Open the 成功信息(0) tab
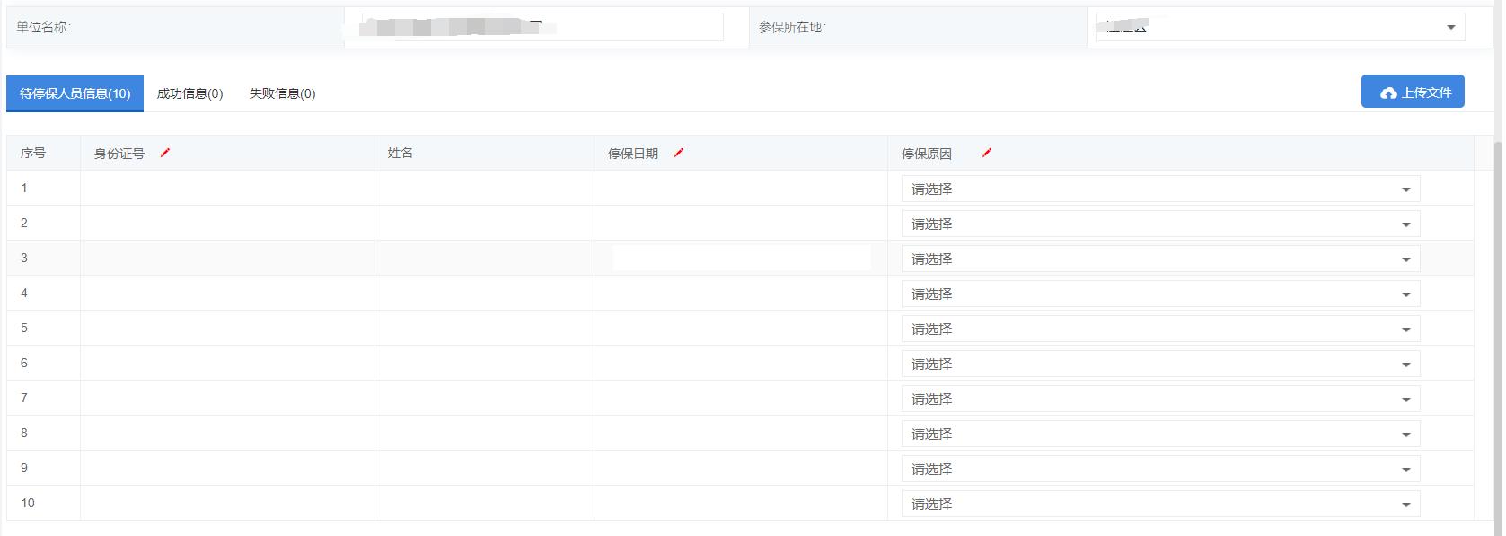This screenshot has height=536, width=1506. tap(189, 93)
